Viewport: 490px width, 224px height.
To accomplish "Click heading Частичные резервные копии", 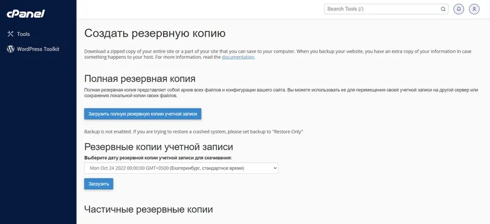I will (148, 209).
